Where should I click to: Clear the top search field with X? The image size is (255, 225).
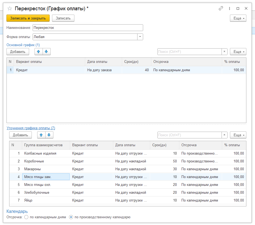pos(225,52)
